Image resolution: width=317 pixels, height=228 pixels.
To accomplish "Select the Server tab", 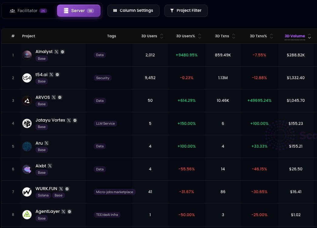I will pos(79,11).
